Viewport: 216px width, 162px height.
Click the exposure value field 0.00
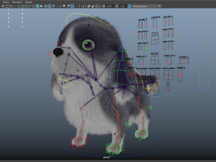click(x=109, y=6)
